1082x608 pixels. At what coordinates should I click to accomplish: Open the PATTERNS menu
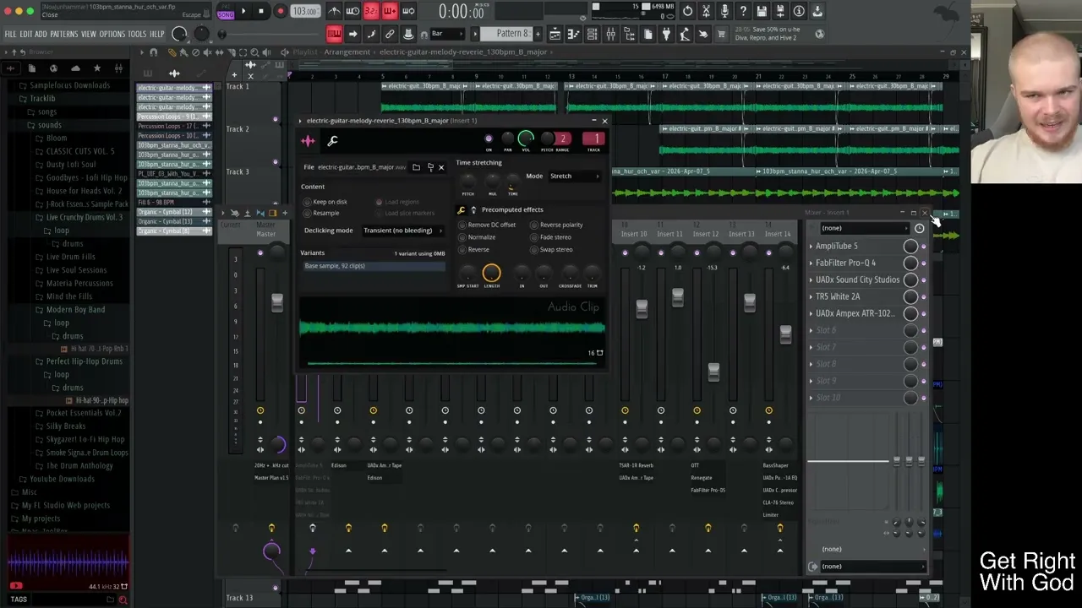[x=64, y=35]
